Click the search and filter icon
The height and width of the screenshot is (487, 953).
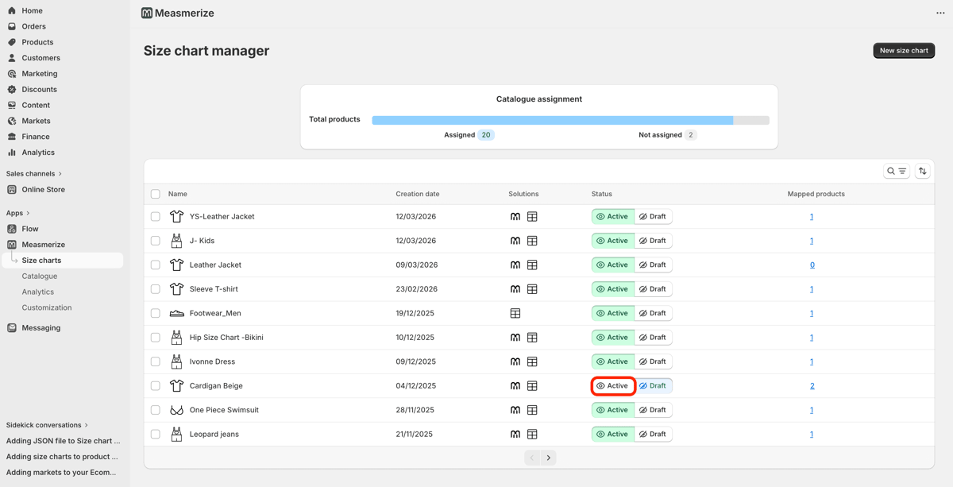click(896, 172)
